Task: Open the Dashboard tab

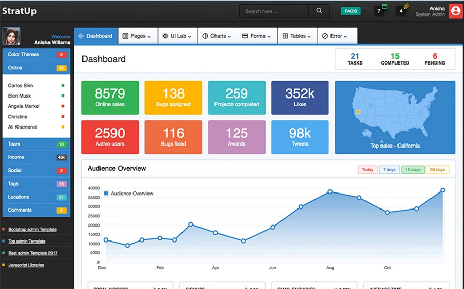Action: pyautogui.click(x=95, y=36)
